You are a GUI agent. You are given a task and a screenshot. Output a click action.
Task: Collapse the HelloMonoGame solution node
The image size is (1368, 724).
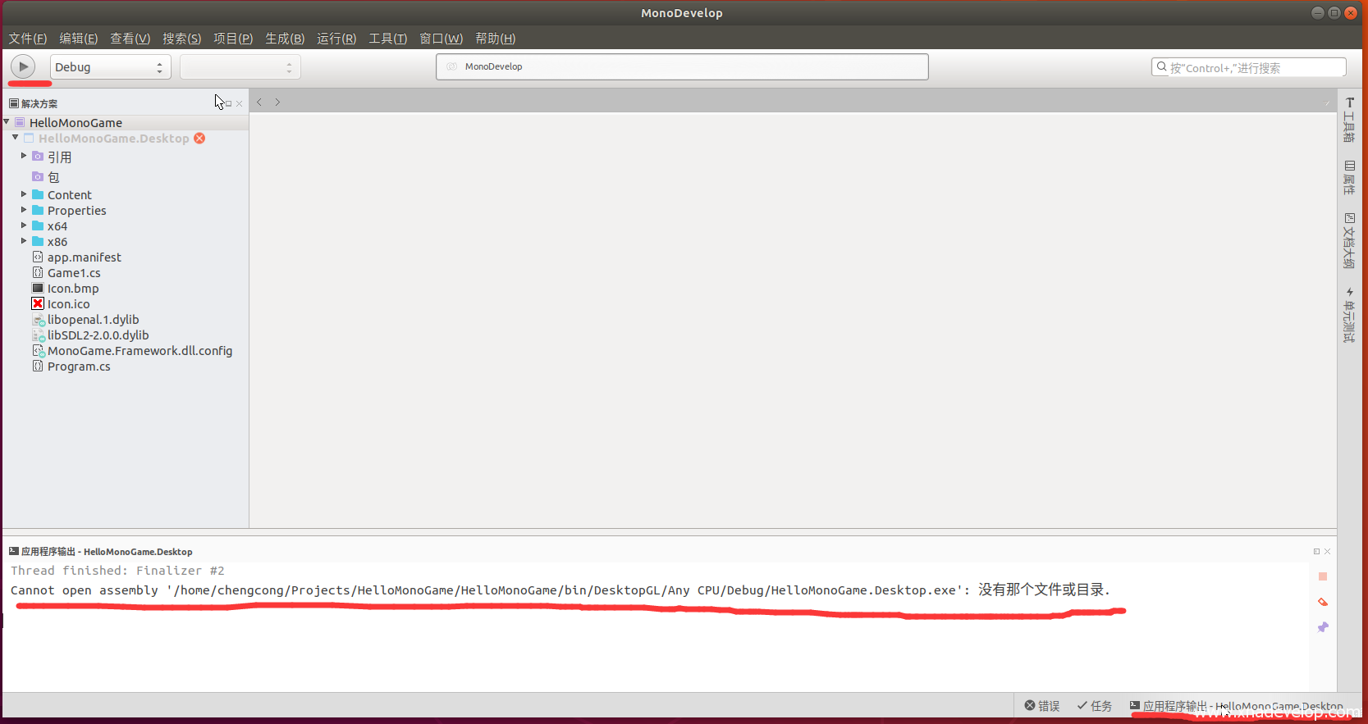point(7,122)
